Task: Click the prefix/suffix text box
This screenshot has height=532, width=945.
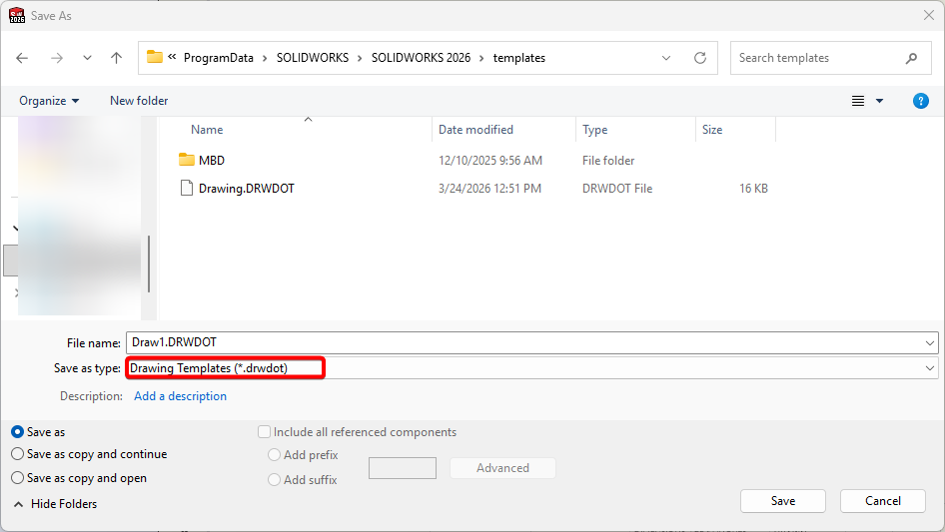Action: 403,468
